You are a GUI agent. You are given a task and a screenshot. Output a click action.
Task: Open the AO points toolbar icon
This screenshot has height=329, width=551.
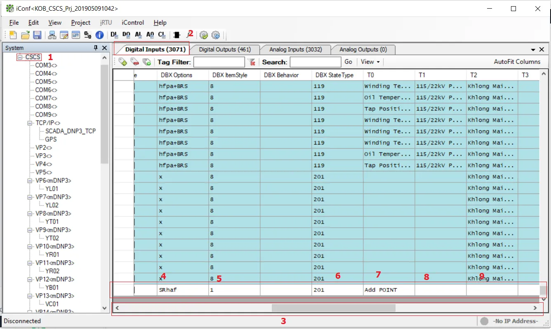pyautogui.click(x=150, y=35)
